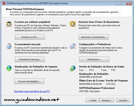Select the heading Escaneamento marcado
The height and width of the screenshot is (106, 134).
tap(28, 44)
